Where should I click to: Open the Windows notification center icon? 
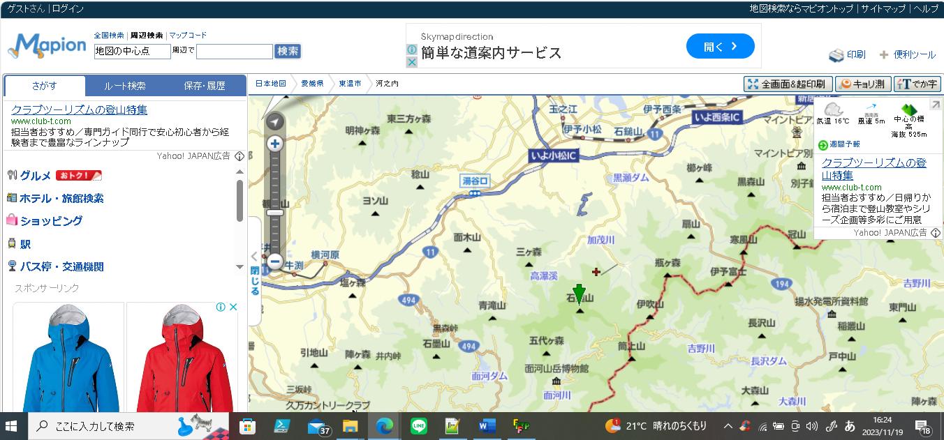(923, 426)
